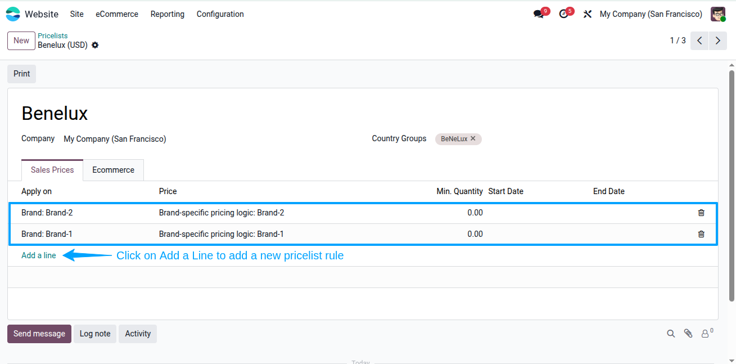The height and width of the screenshot is (364, 736).
Task: Open the activities clock icon
Action: click(x=563, y=14)
